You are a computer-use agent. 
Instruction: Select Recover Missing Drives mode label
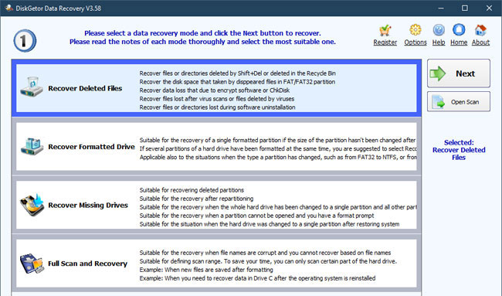(x=88, y=205)
